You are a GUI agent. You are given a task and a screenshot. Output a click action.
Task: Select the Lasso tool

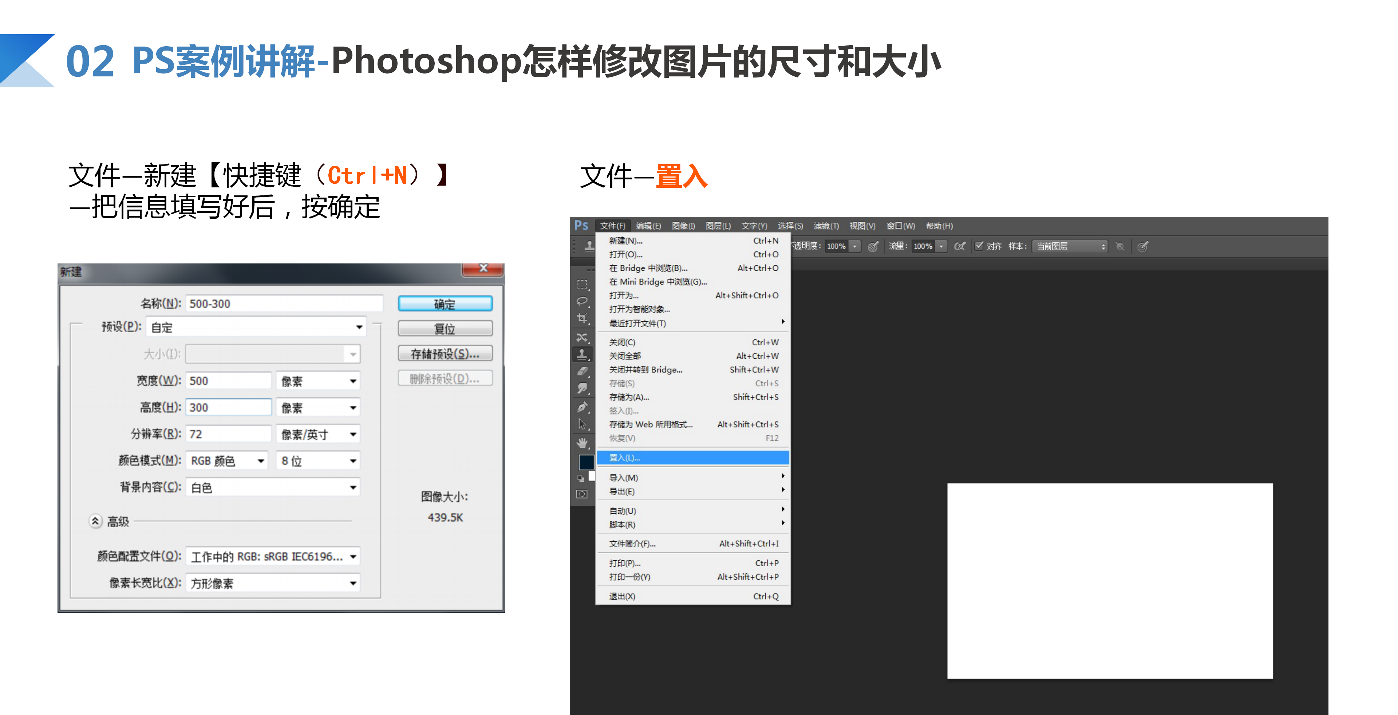coord(582,302)
